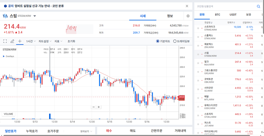This screenshot has width=264, height=136.
Task: Sort by 현재가 column header
Action: point(231,22)
